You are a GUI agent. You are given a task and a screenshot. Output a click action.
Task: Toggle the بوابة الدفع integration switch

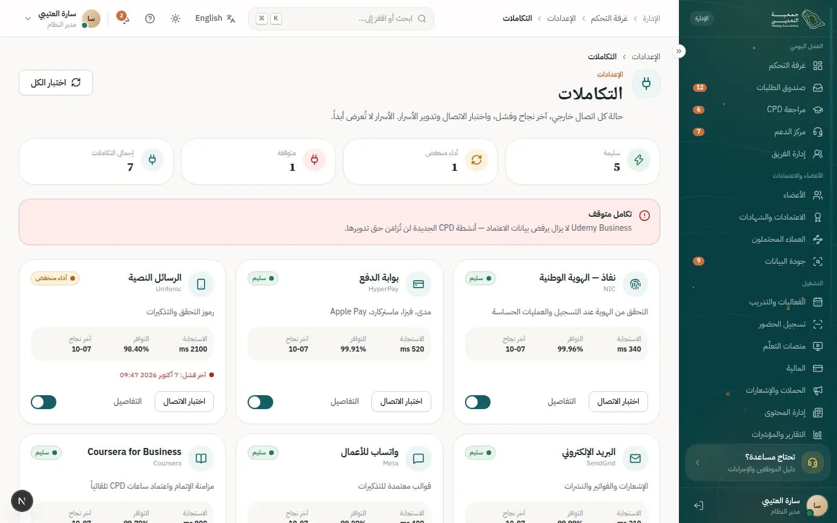pos(260,402)
